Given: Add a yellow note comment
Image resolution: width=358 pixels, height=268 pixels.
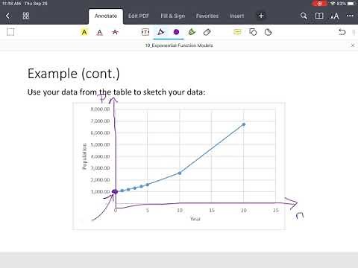Looking at the screenshot, I should click(x=237, y=32).
